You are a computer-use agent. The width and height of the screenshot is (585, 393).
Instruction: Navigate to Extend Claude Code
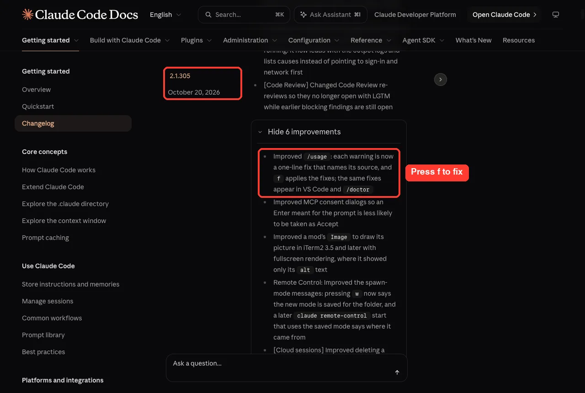[53, 187]
